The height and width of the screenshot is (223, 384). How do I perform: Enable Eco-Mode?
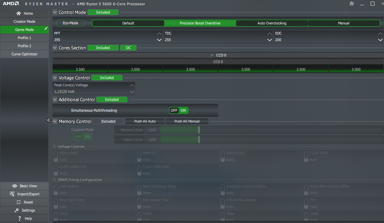(71, 23)
